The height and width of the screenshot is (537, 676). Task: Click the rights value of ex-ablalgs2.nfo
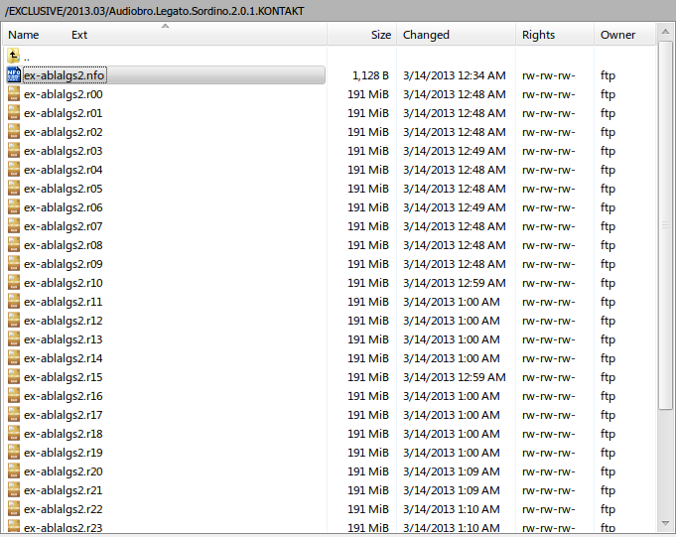(548, 75)
